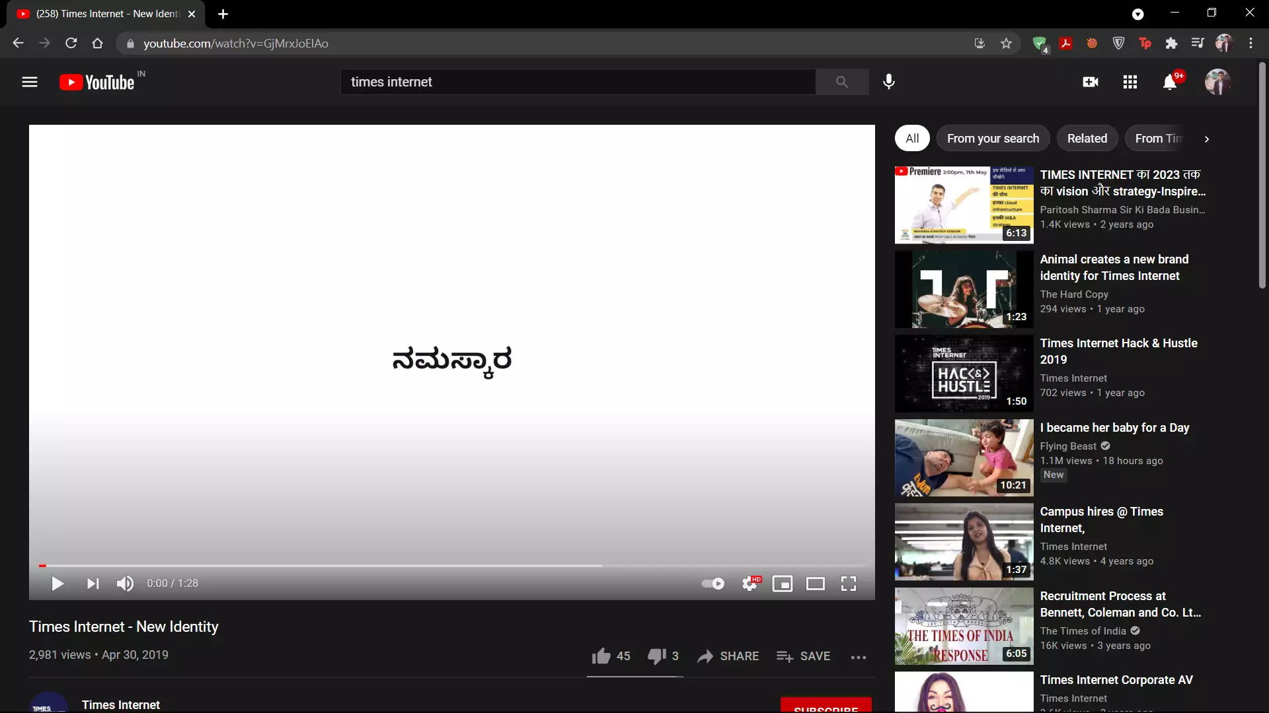Save video to a playlist
Viewport: 1269px width, 713px height.
click(803, 656)
